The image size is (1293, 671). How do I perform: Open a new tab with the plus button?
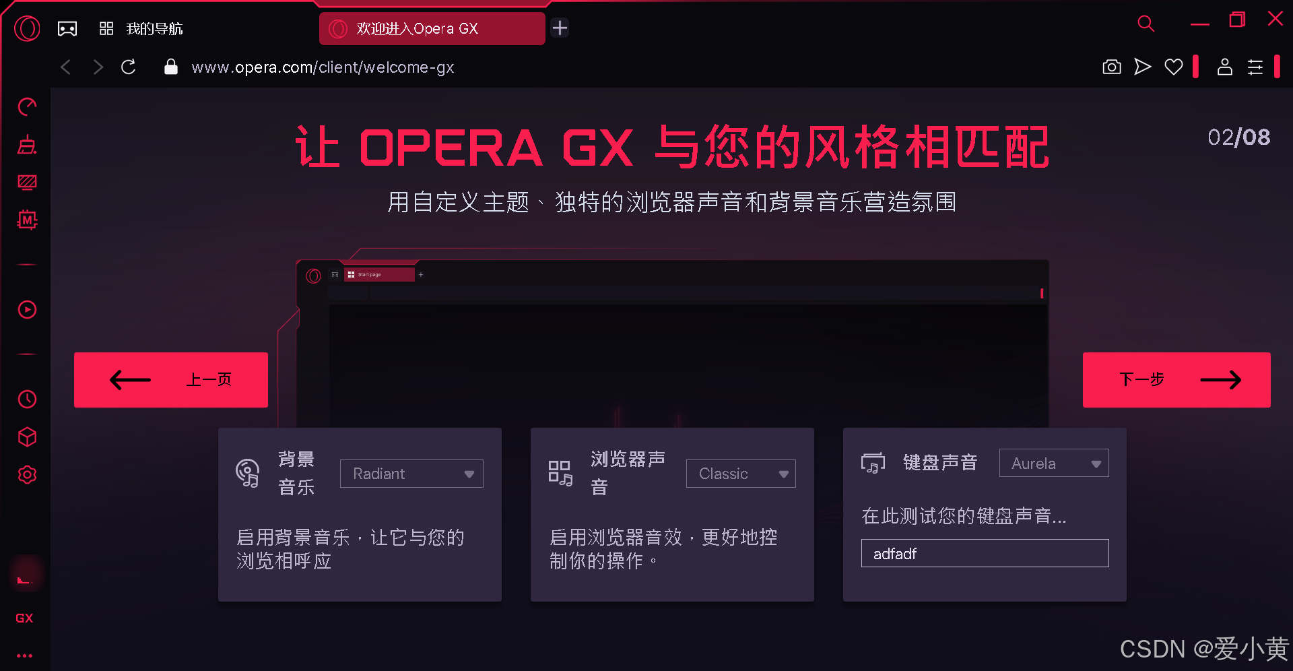560,28
